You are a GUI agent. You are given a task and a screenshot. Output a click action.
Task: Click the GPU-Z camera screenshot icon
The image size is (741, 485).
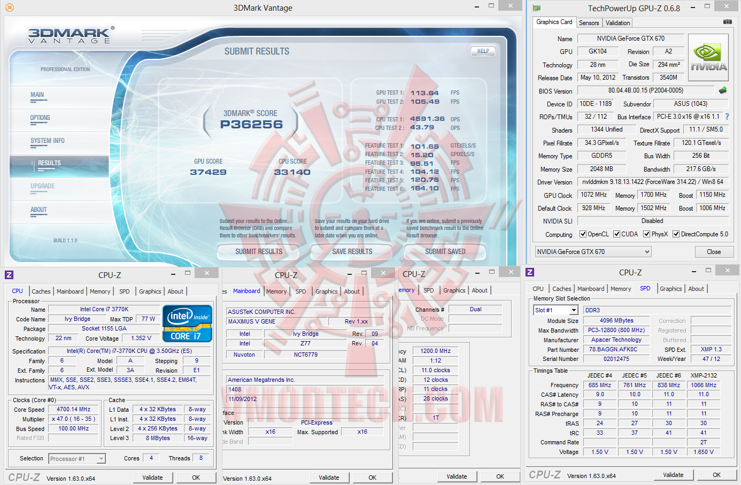[x=728, y=22]
